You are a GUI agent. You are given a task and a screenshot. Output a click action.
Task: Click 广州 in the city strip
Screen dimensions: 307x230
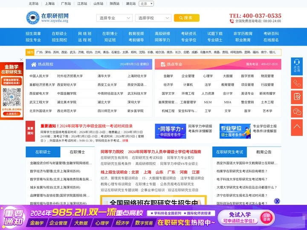click(x=40, y=52)
